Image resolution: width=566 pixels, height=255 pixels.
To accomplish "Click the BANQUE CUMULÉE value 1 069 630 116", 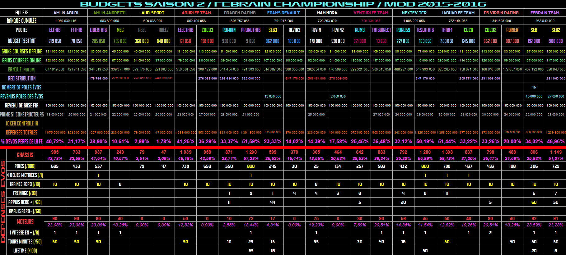I will (66, 21).
